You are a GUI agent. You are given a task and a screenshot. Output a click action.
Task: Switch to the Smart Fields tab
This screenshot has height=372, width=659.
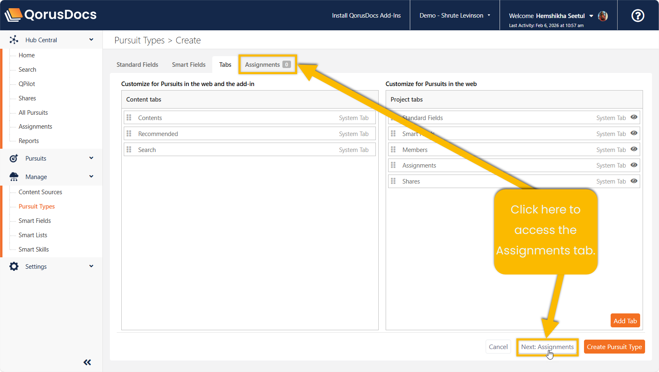(x=189, y=65)
